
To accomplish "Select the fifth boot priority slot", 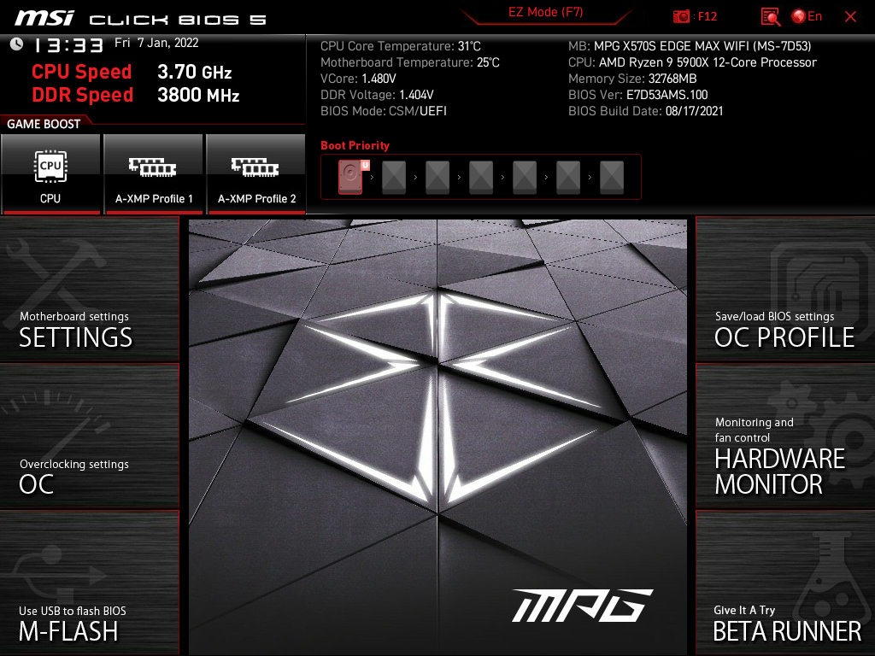I will click(x=525, y=178).
